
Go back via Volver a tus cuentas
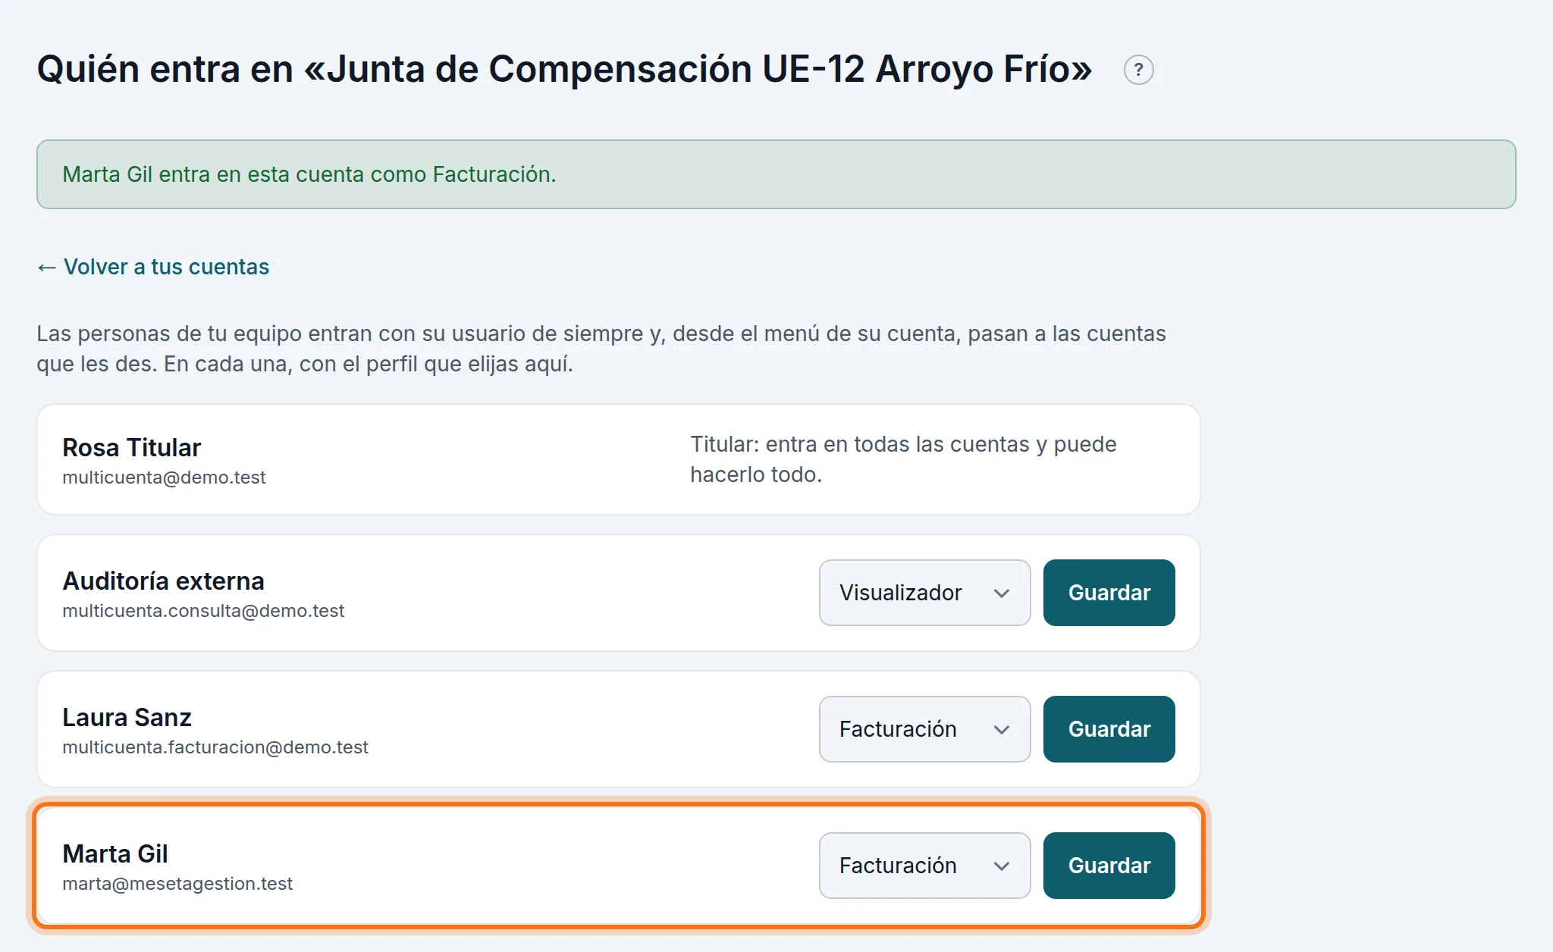click(x=153, y=267)
